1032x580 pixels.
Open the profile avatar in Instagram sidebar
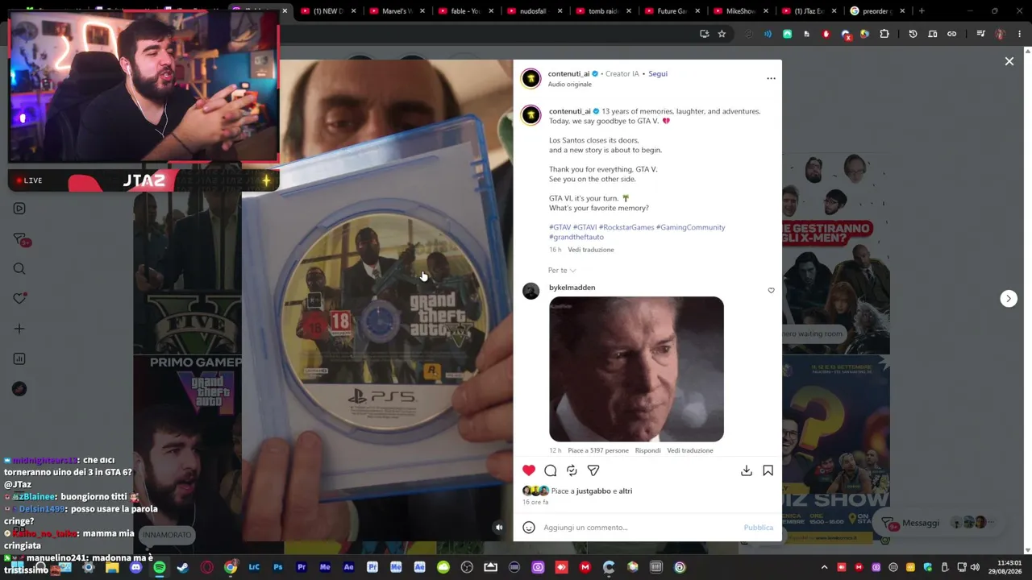(19, 389)
